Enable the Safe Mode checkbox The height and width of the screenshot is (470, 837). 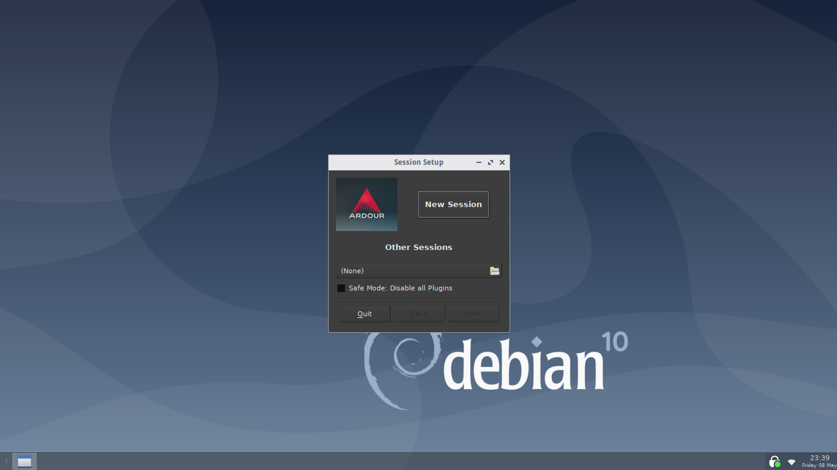(342, 288)
